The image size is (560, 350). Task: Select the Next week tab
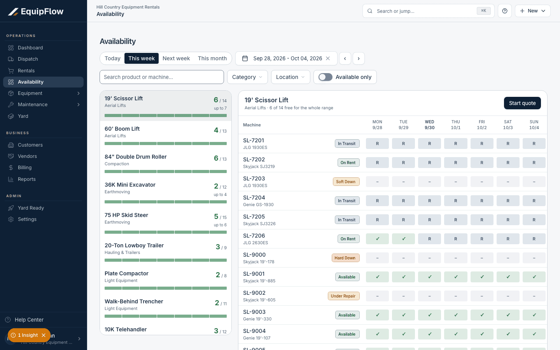(176, 58)
